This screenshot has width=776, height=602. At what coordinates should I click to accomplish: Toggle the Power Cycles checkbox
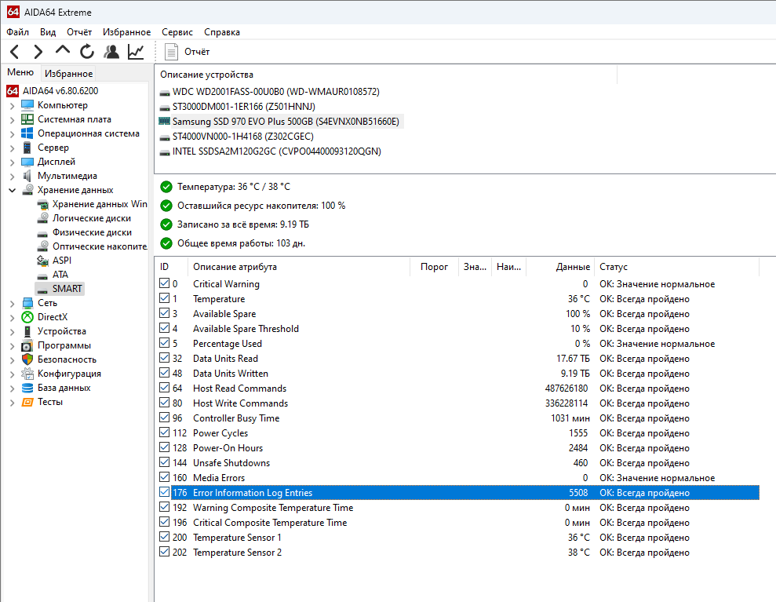[x=164, y=432]
